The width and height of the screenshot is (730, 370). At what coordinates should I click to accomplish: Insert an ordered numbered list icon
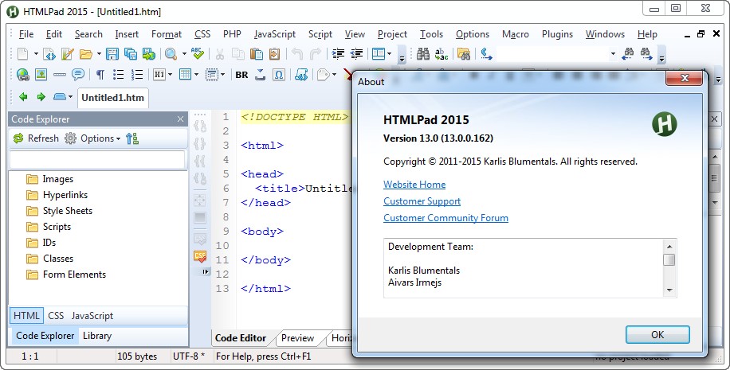click(x=137, y=74)
